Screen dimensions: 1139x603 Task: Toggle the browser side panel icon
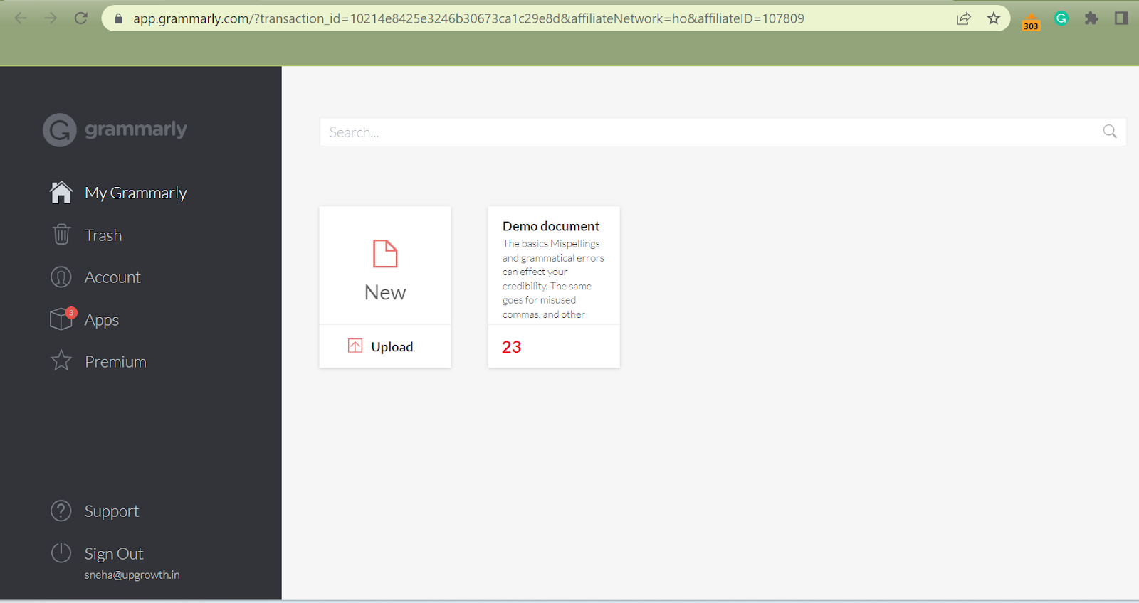[1121, 18]
